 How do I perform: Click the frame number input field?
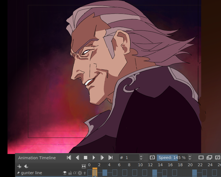(130, 158)
